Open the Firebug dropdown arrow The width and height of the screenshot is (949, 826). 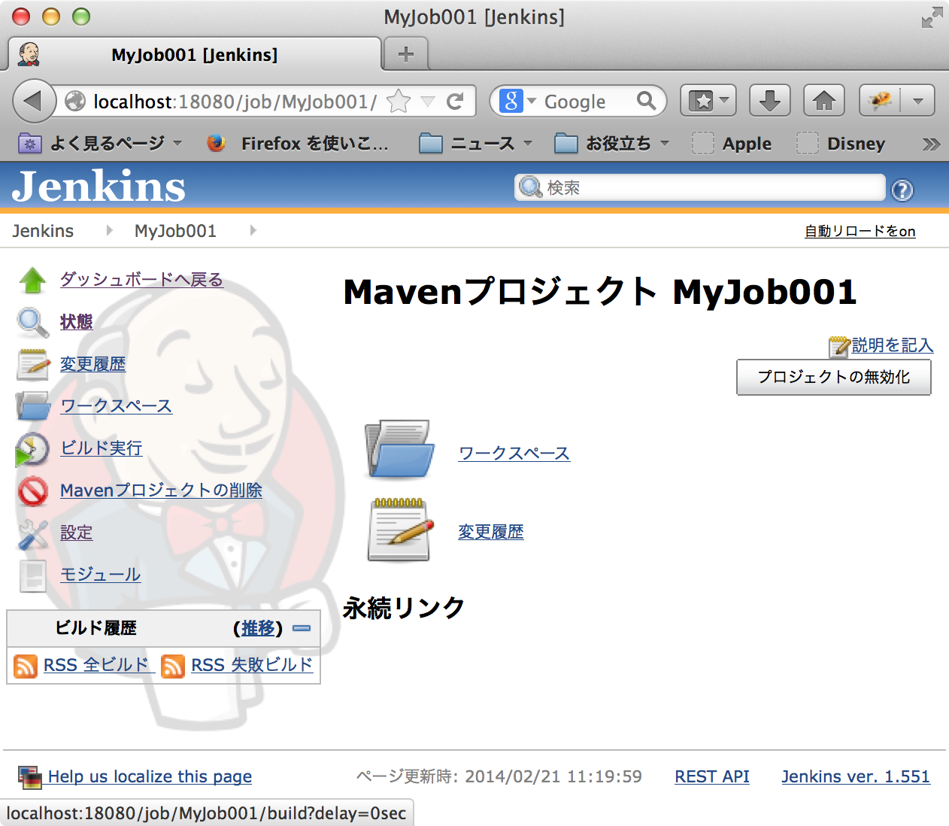(x=917, y=101)
